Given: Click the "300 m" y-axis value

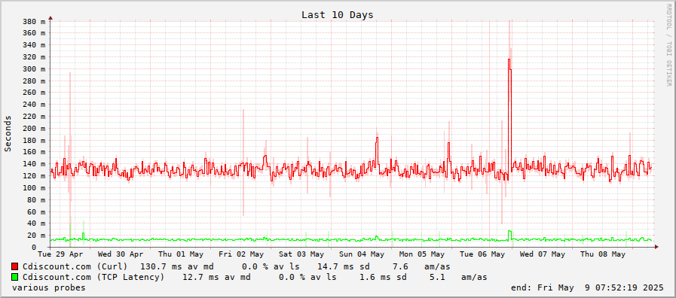Looking at the screenshot, I should 34,69.
